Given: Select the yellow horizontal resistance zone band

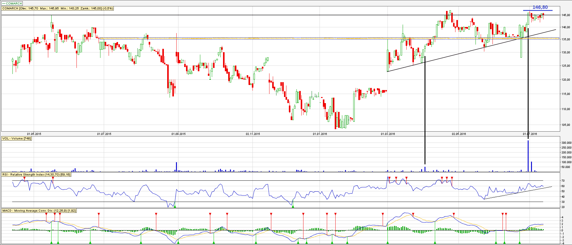Looking at the screenshot, I should click(303, 39).
